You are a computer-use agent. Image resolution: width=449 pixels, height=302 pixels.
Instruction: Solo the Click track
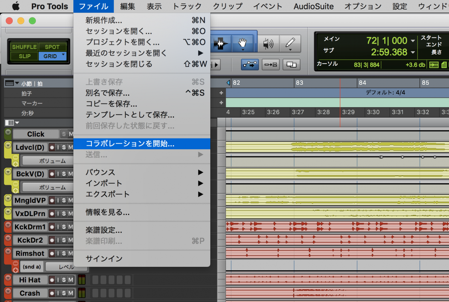[64, 134]
